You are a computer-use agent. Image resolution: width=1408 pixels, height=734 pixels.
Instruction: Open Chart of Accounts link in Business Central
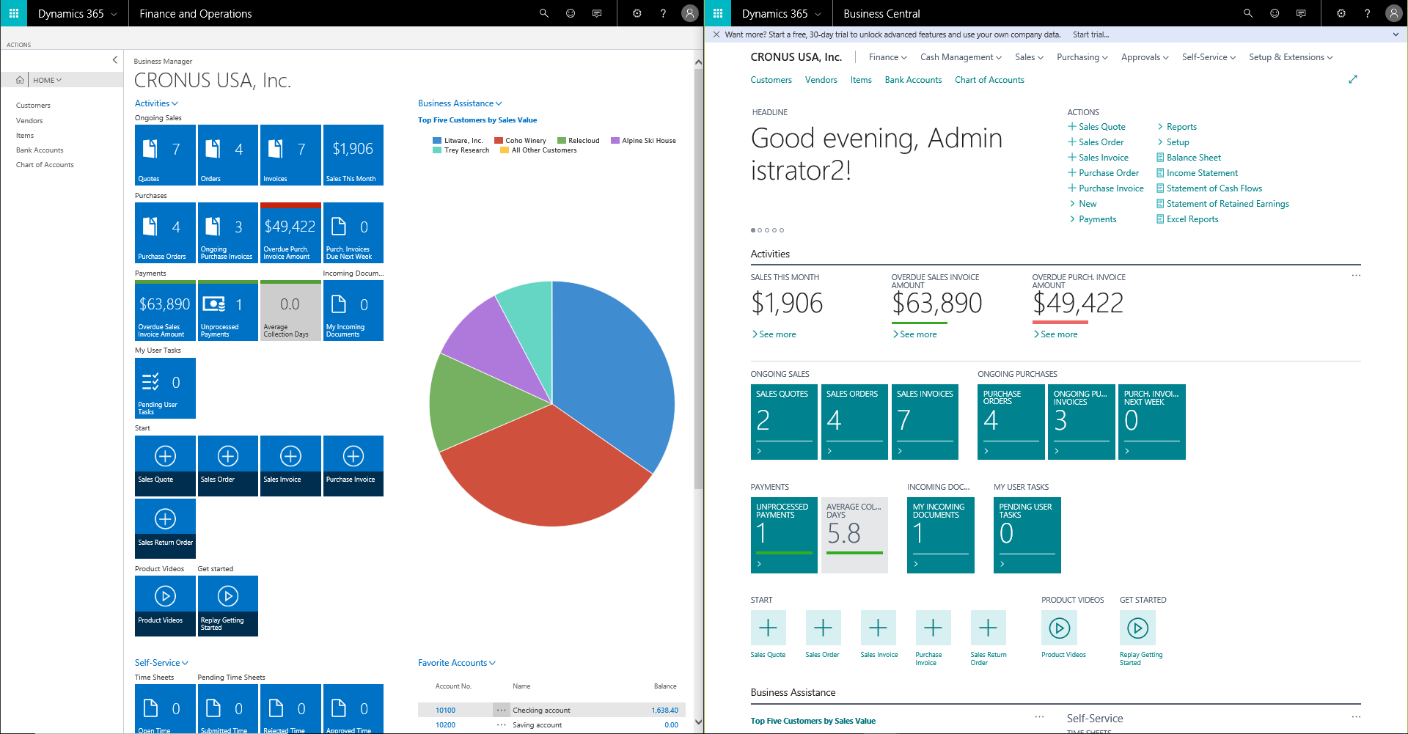(989, 80)
